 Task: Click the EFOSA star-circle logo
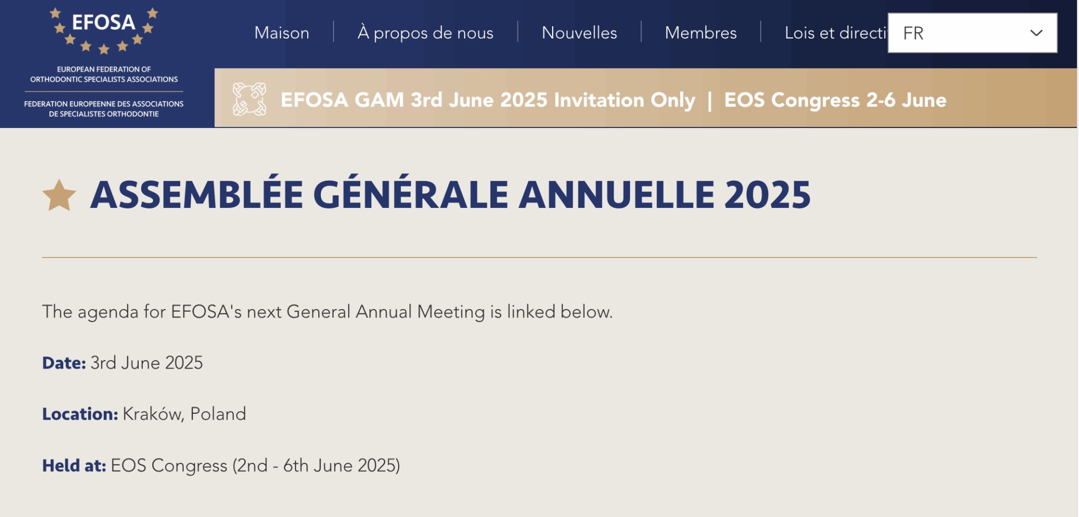(x=104, y=31)
